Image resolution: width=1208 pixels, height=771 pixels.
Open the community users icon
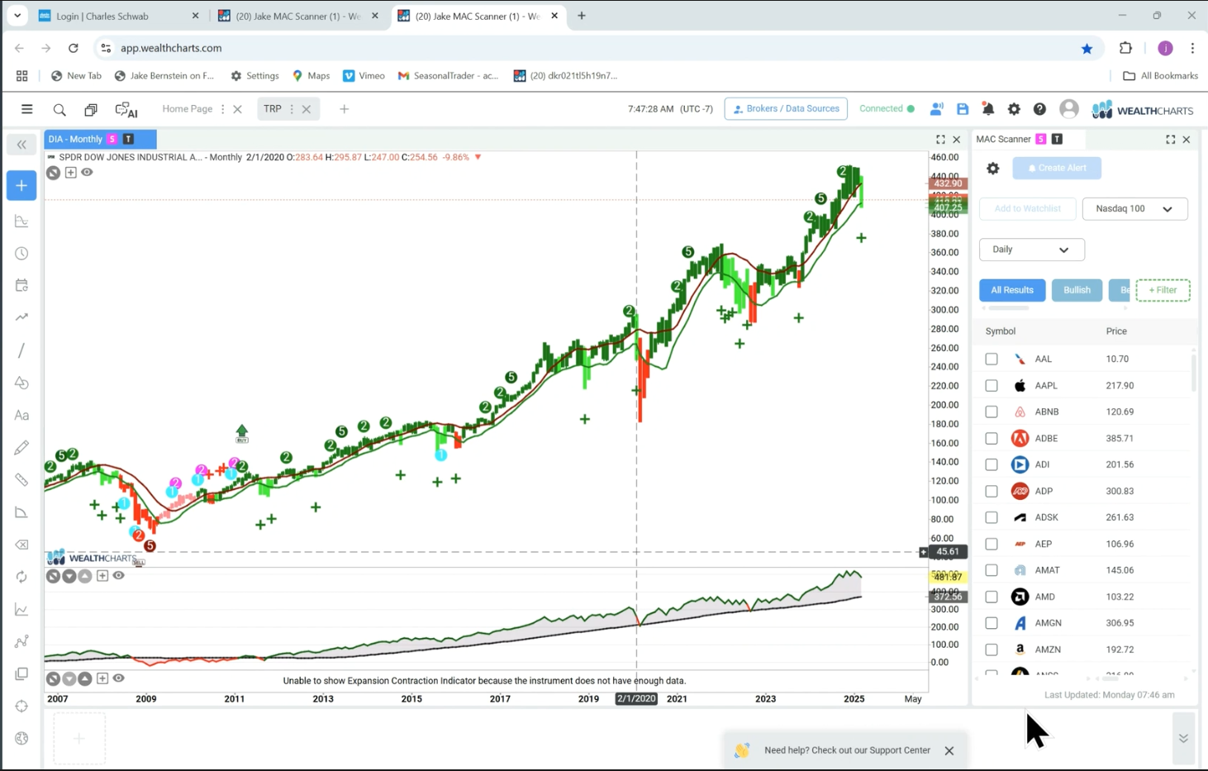[937, 109]
